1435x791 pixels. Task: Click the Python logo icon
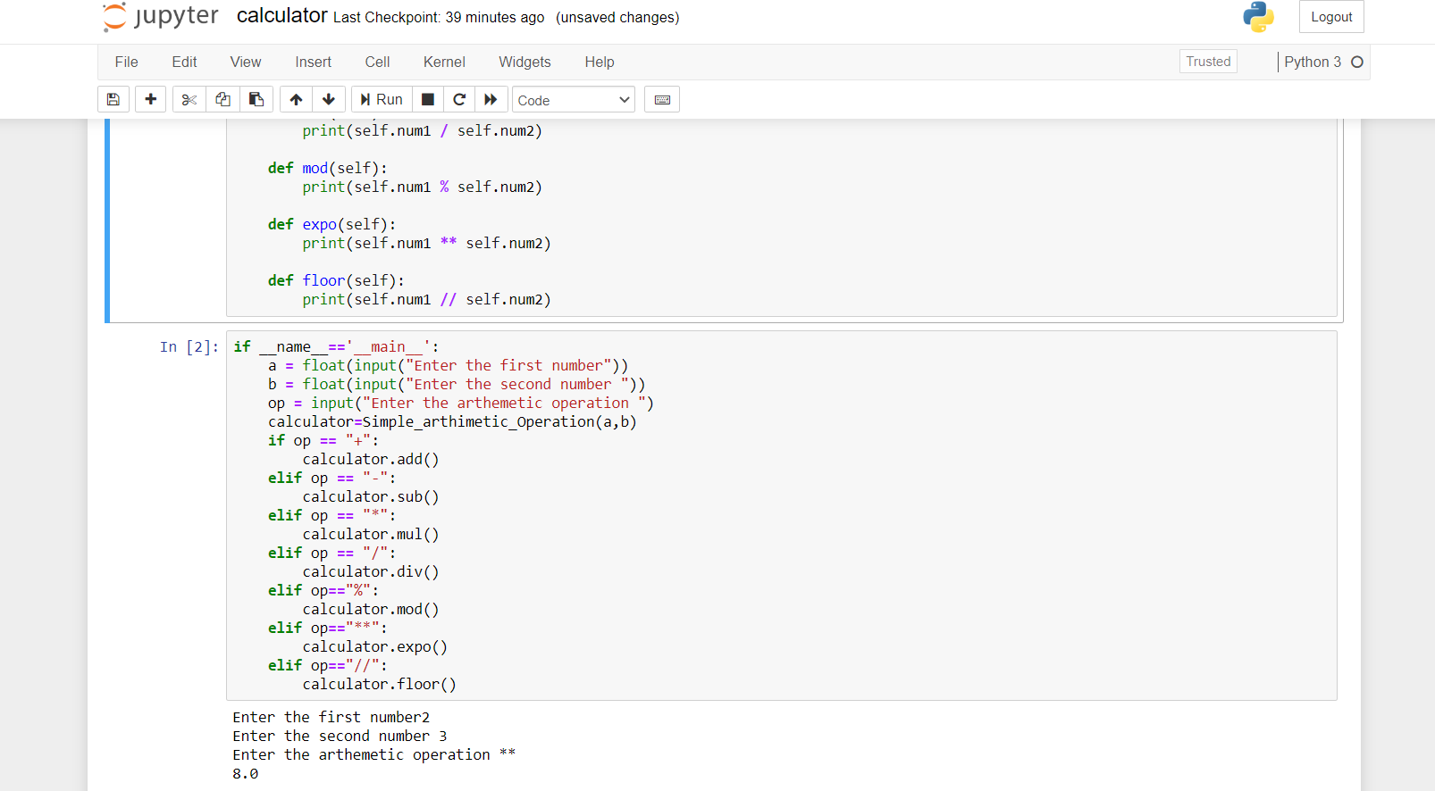point(1258,17)
